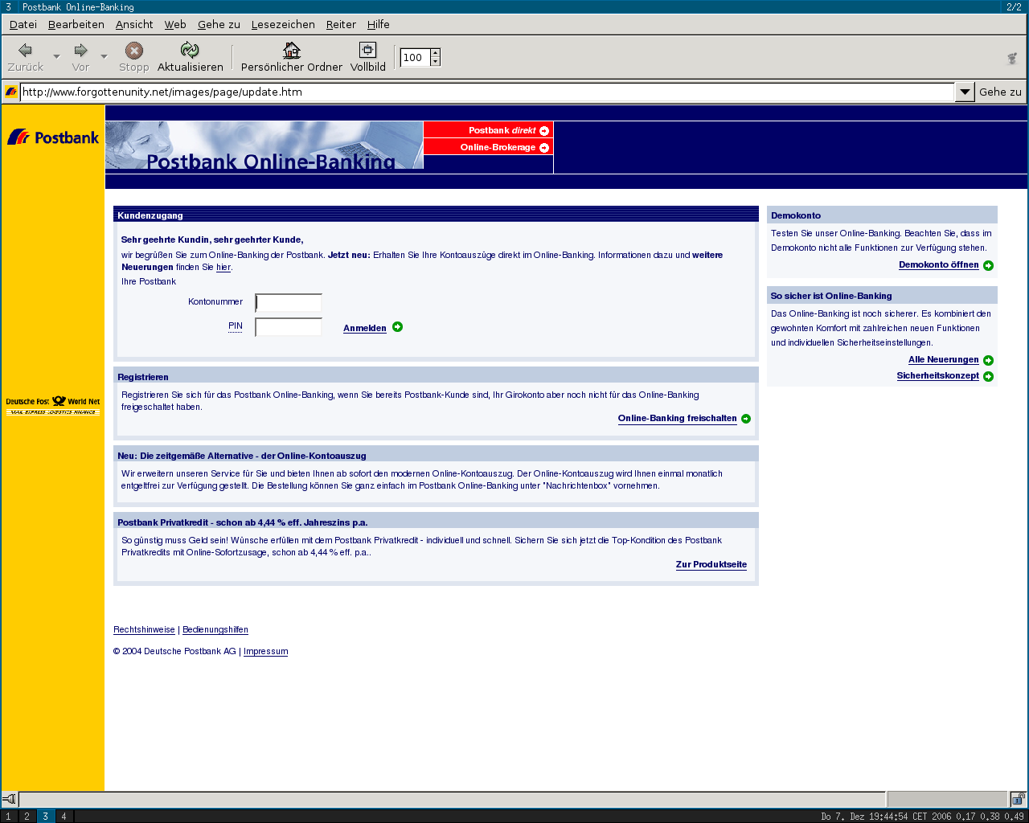Click the zoom percentage field
1029x823 pixels.
[x=416, y=57]
